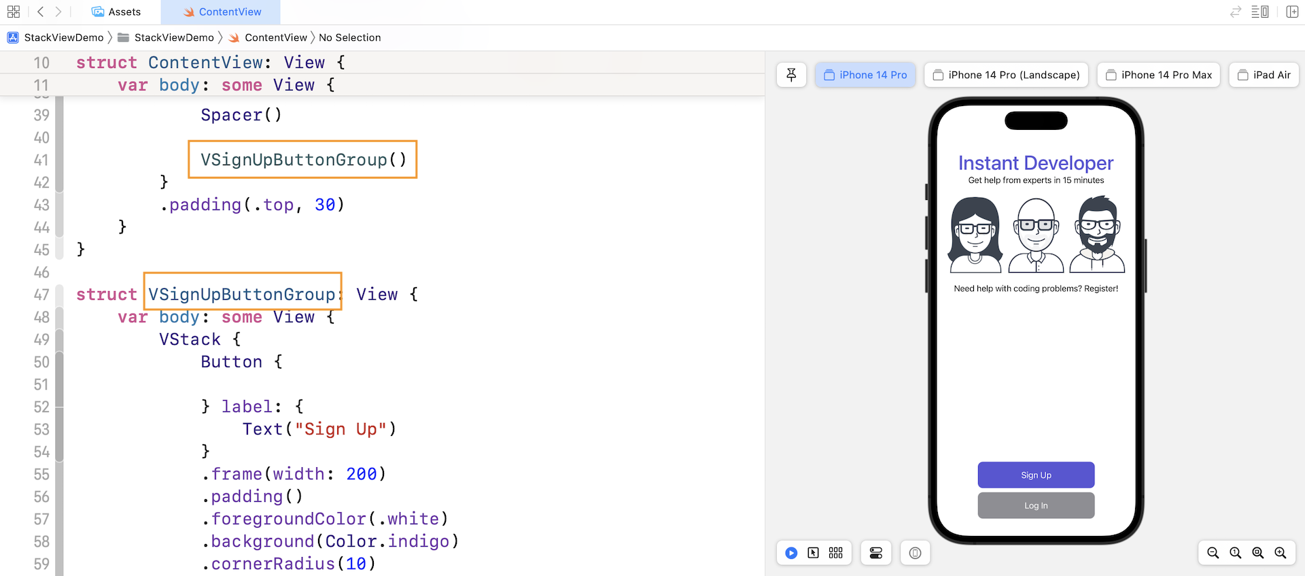Click the 'Get help from experts' subtitle

(1036, 180)
